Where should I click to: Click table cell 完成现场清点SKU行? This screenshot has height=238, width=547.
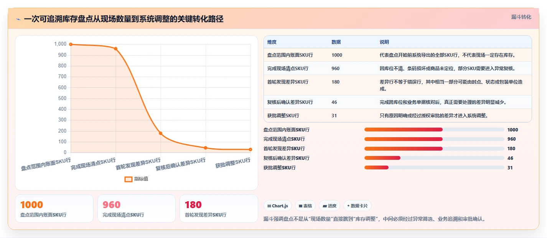pos(288,69)
